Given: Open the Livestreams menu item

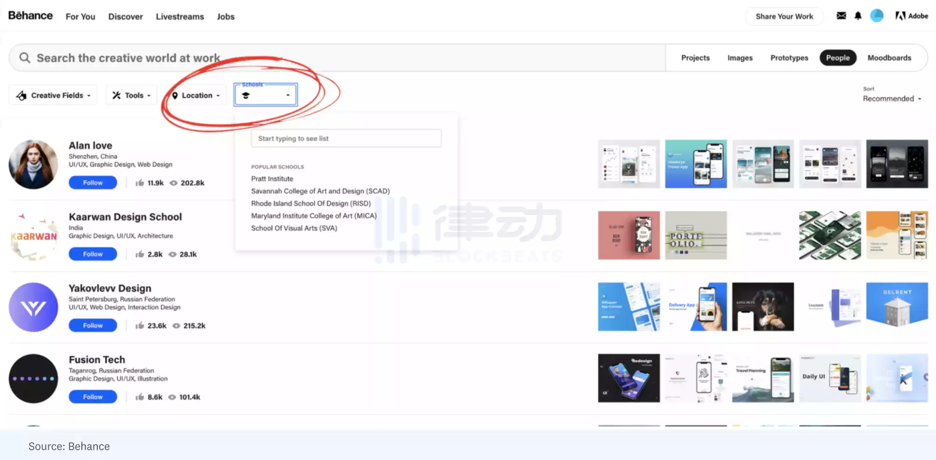Looking at the screenshot, I should 180,16.
